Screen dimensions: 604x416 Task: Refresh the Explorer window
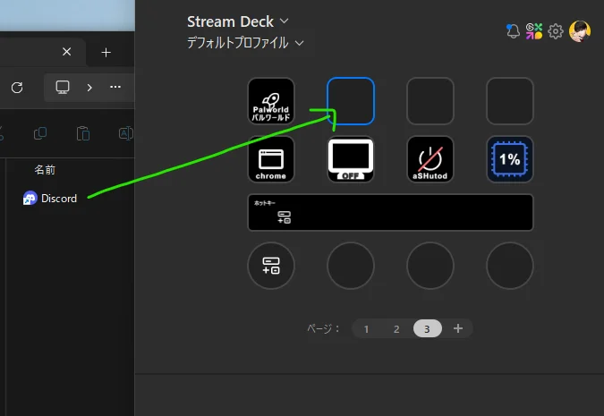[17, 88]
